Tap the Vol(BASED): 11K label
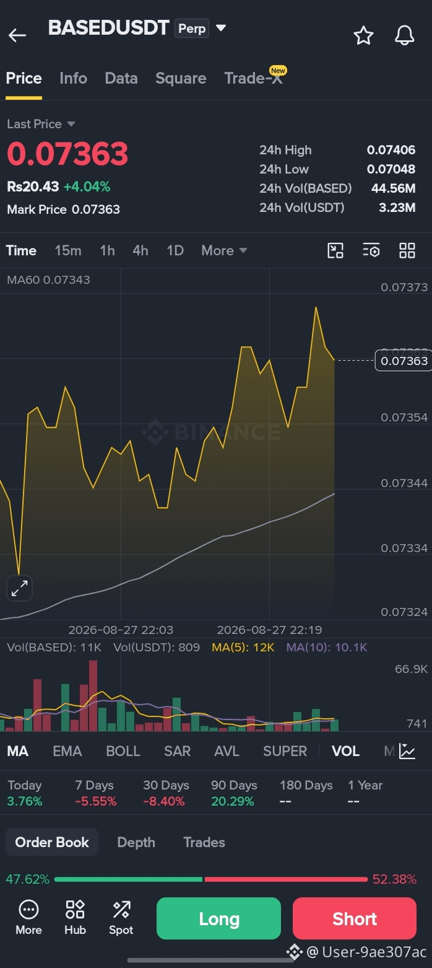Screen dimensions: 432x968 coord(54,648)
